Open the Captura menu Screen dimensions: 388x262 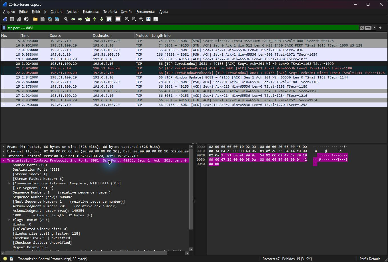coord(56,12)
